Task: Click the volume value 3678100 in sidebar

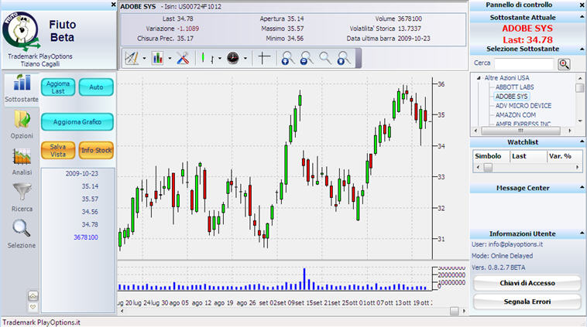Action: pos(86,237)
